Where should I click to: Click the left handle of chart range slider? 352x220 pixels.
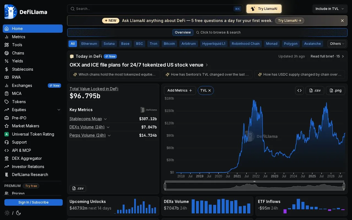[165, 186]
